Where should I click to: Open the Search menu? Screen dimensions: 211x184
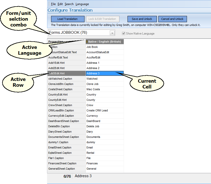pyautogui.click(x=69, y=4)
